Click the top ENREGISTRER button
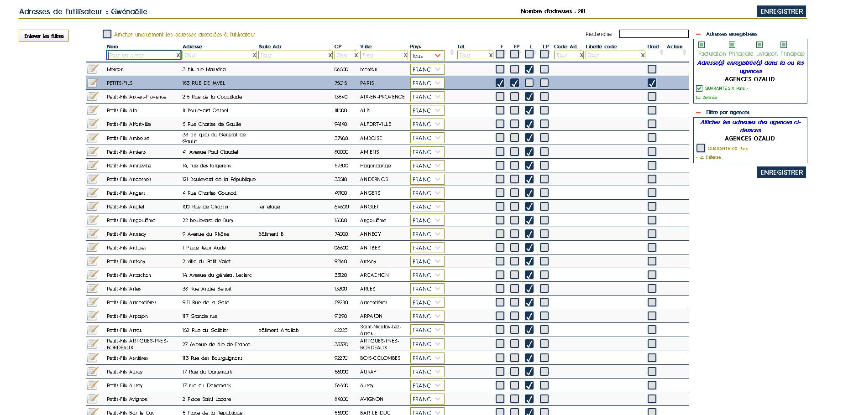This screenshot has width=843, height=415. [x=781, y=11]
